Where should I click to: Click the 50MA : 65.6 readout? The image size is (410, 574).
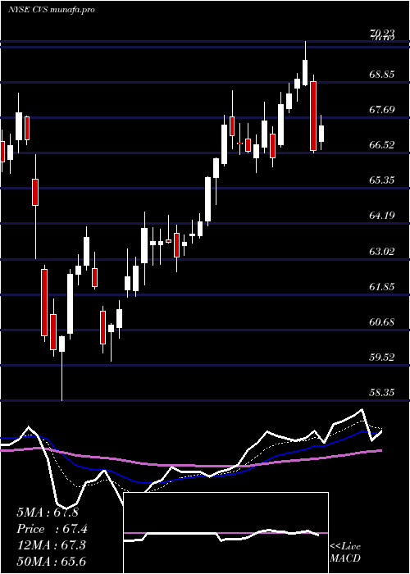point(51,561)
